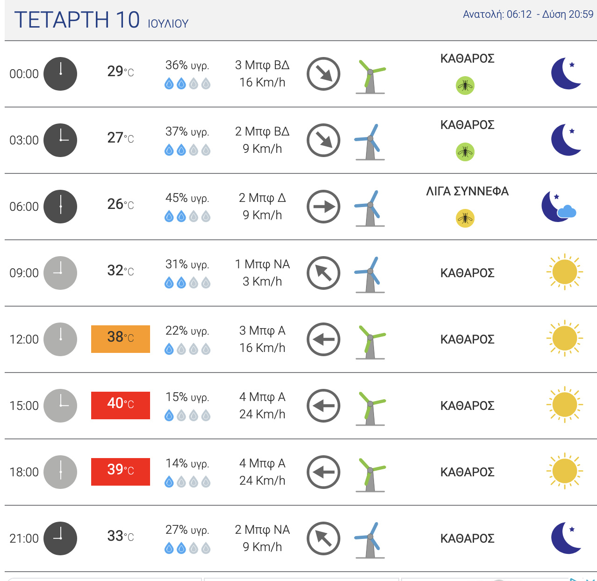Click the humidity droplets at 03:00
This screenshot has height=581, width=597.
[x=187, y=151]
